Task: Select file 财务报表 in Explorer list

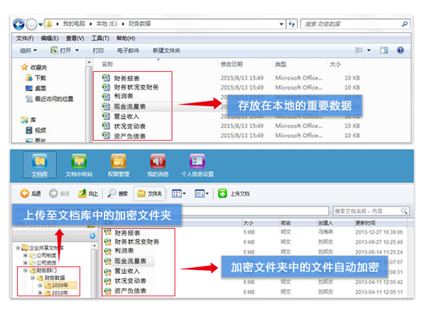Action: pyautogui.click(x=122, y=78)
